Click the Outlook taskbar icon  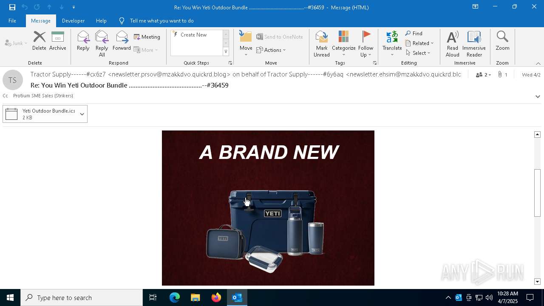(x=237, y=297)
